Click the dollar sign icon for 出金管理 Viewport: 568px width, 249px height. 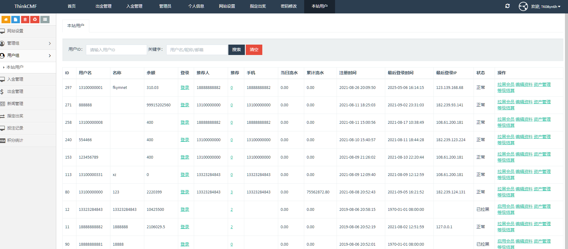(x=2, y=92)
